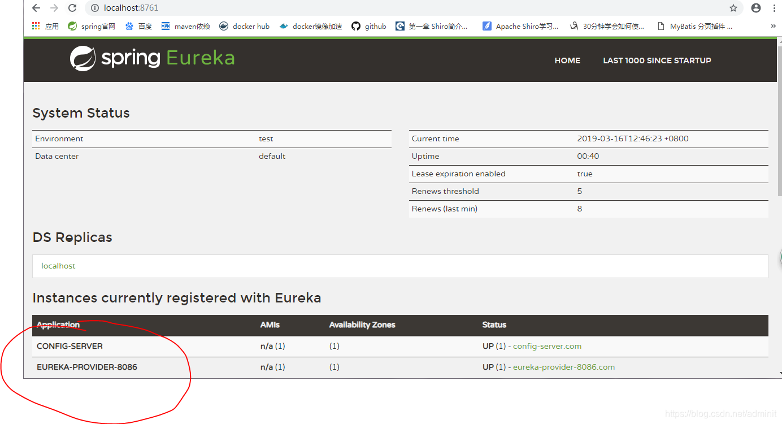782x424 pixels.
Task: Click the Uptime value 00:40
Action: click(x=588, y=156)
